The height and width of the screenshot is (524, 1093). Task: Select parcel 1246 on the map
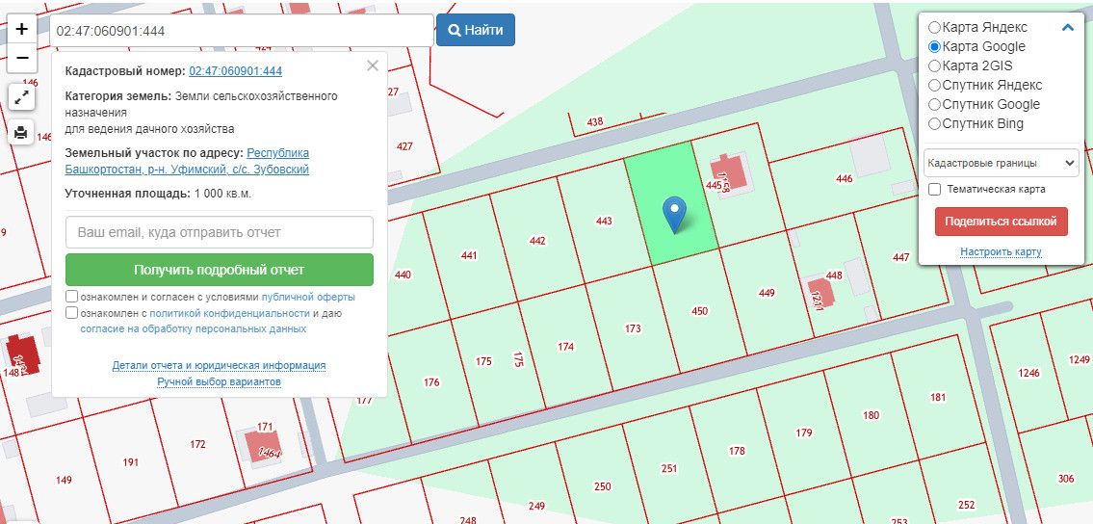pos(1028,373)
